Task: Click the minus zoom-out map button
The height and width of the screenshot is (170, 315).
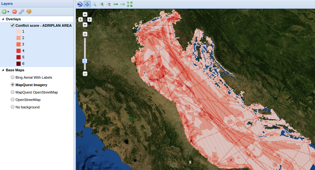Action: (85, 74)
